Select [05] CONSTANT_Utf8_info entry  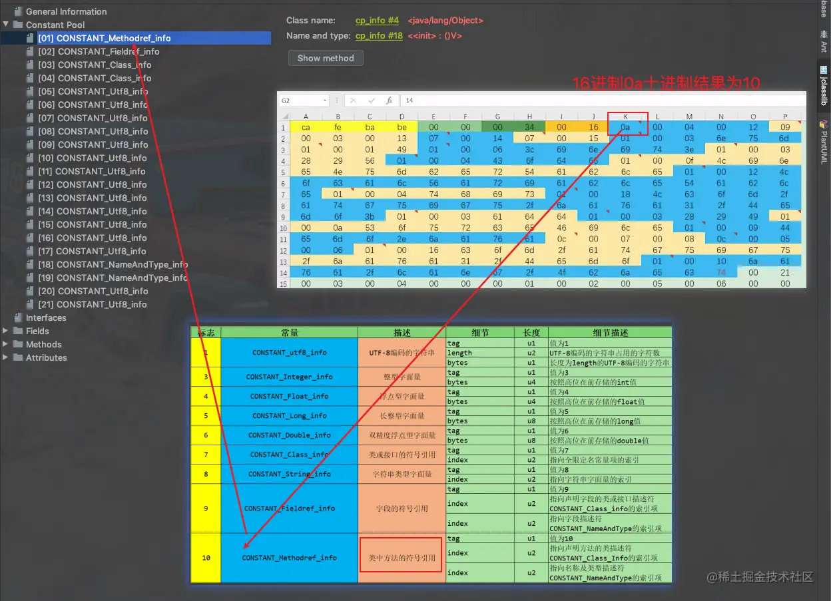point(93,91)
